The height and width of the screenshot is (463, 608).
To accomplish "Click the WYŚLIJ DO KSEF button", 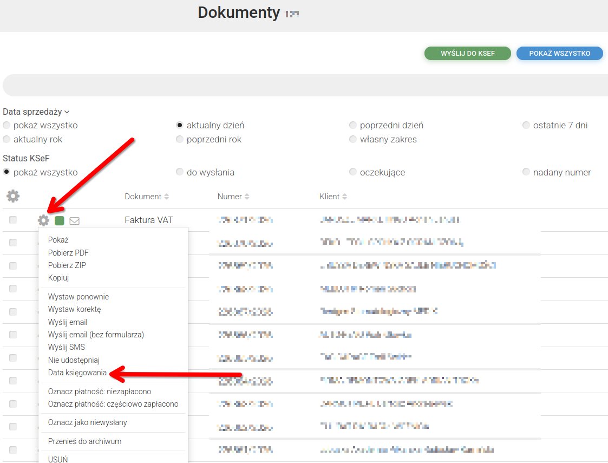I will point(468,54).
